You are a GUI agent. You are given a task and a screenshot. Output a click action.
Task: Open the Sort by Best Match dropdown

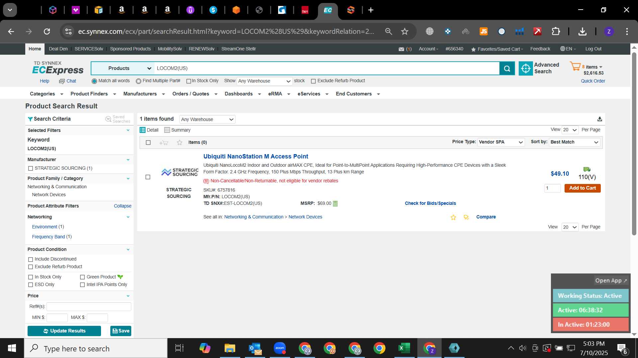point(575,142)
